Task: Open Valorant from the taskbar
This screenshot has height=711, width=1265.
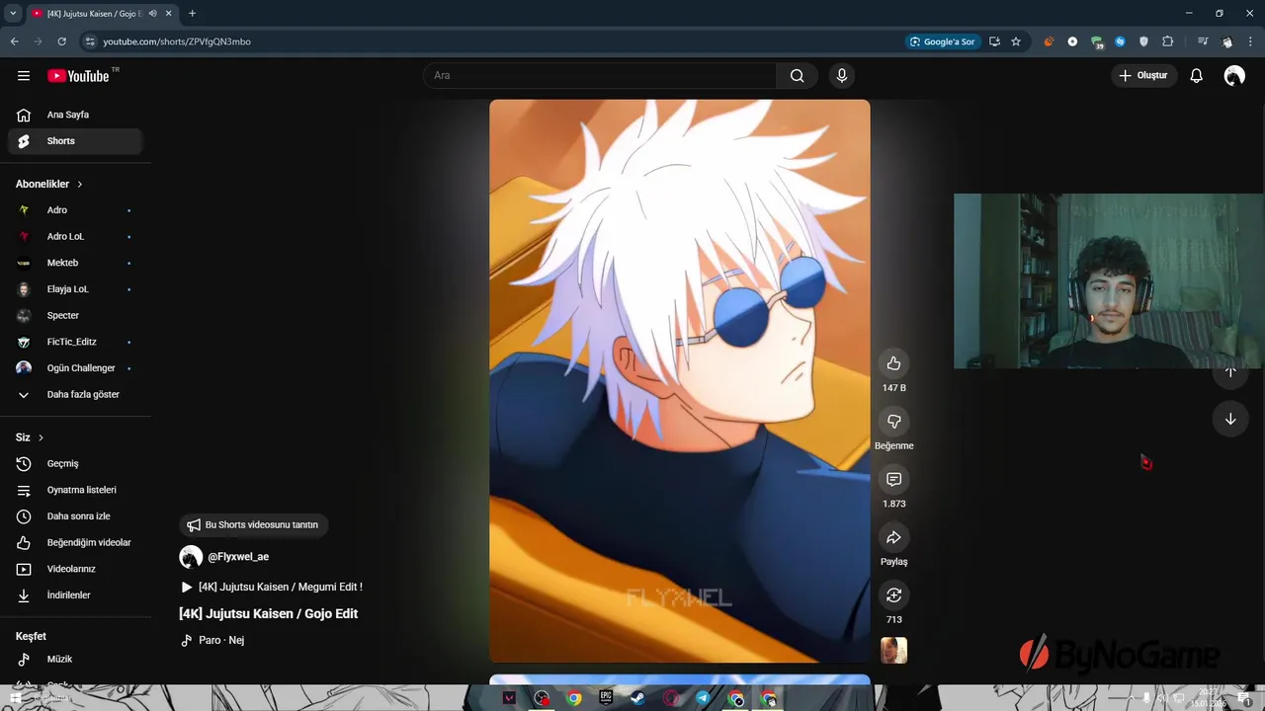Action: [509, 698]
